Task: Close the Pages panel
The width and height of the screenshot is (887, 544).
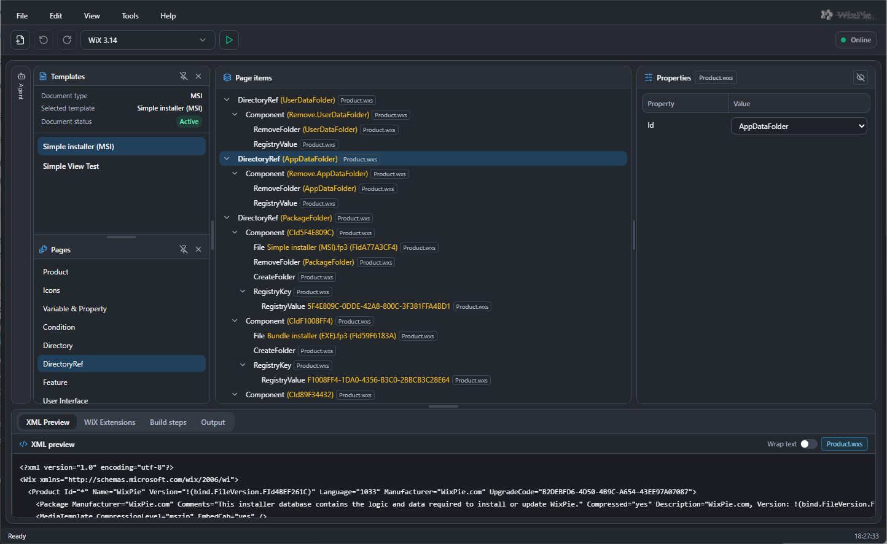Action: click(198, 249)
